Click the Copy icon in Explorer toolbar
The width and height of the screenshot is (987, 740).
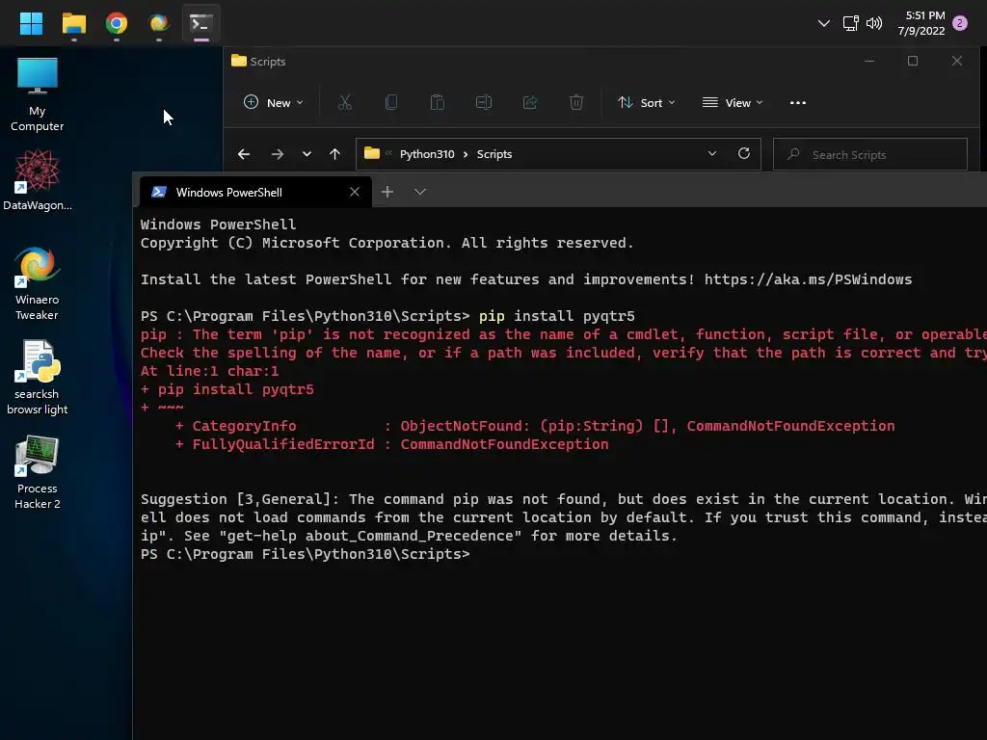pos(391,102)
